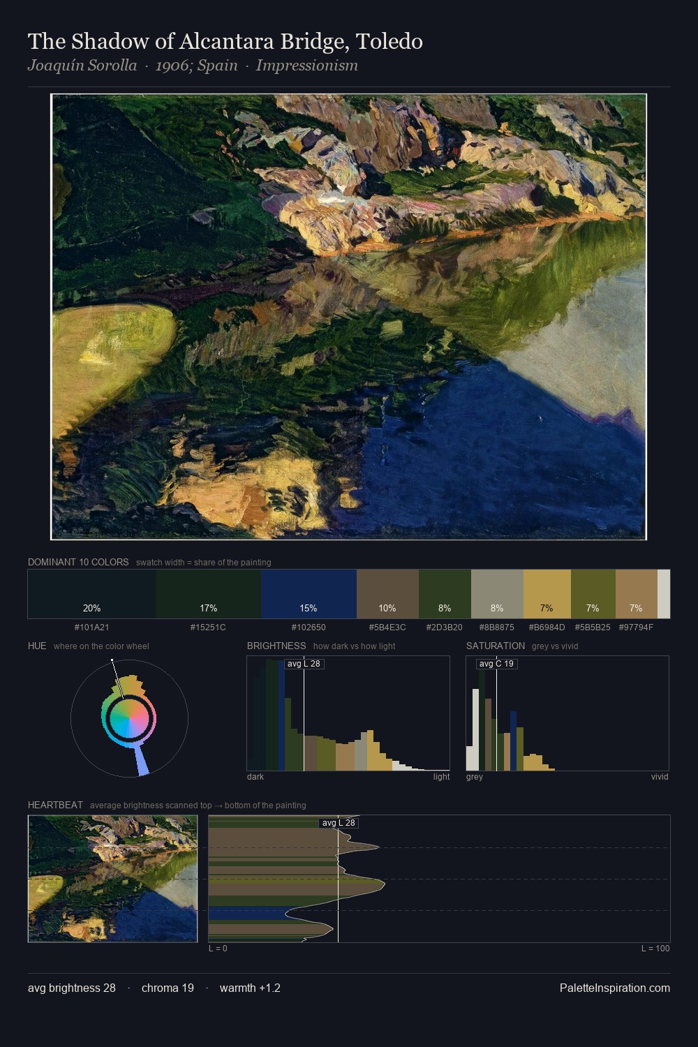The height and width of the screenshot is (1047, 698).
Task: Select the #8B8875 grey swatch
Action: tap(497, 594)
